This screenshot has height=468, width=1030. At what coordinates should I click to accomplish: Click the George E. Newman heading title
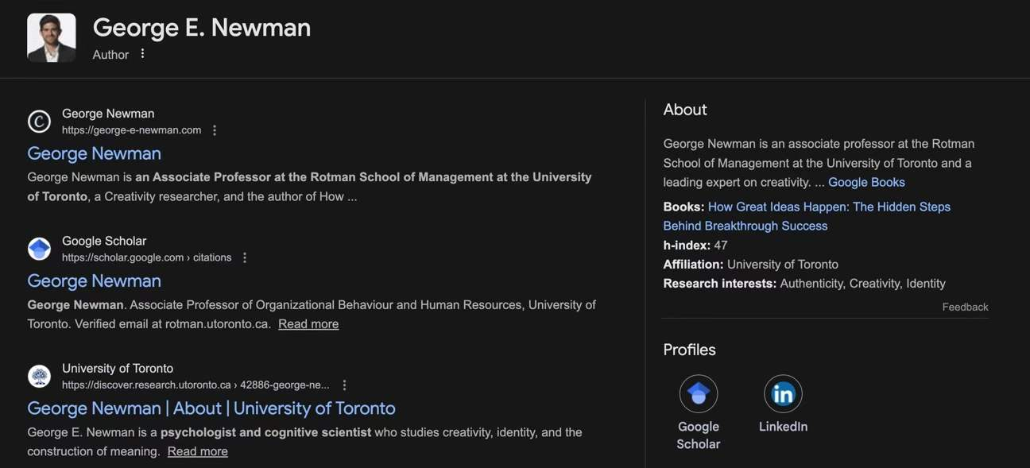(202, 28)
